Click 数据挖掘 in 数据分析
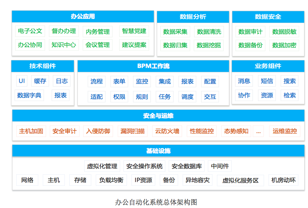 (x=209, y=45)
